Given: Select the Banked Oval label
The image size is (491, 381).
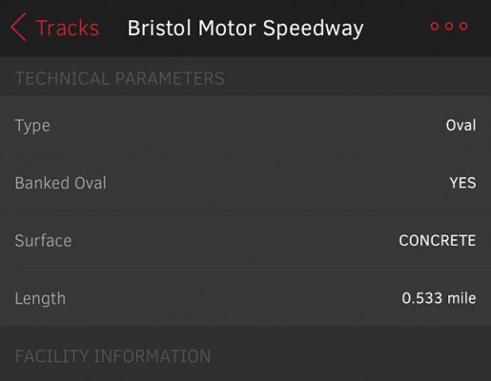Looking at the screenshot, I should coord(61,183).
